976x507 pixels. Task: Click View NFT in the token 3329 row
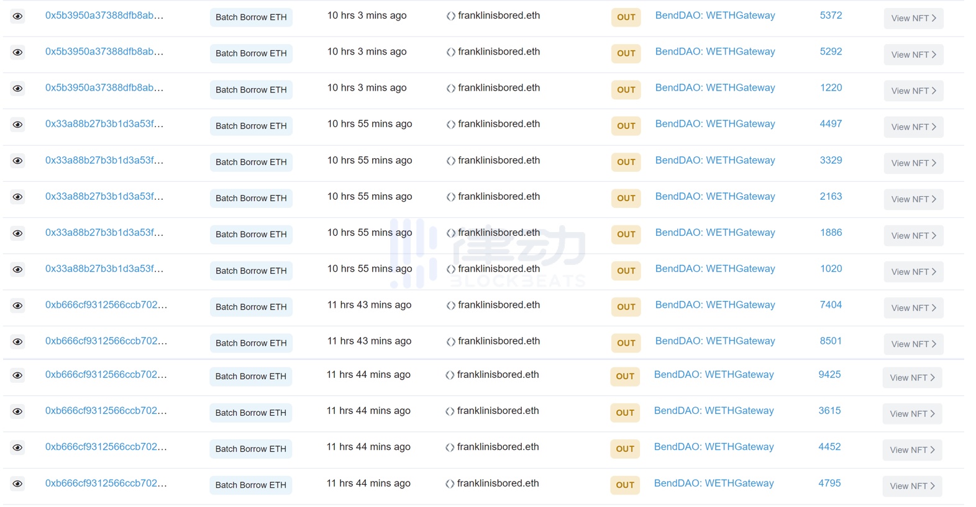pyautogui.click(x=913, y=163)
